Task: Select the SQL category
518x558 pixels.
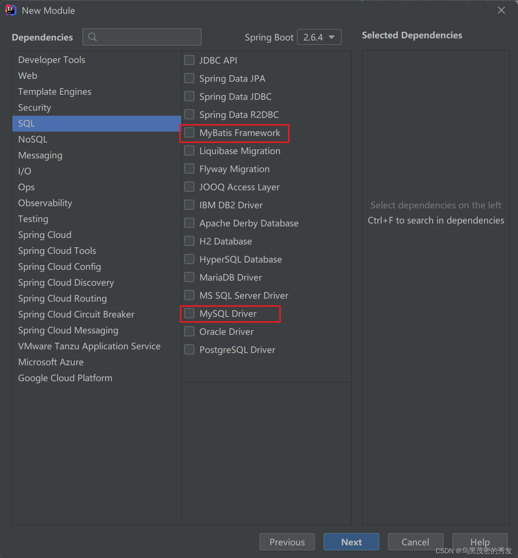Action: [x=97, y=124]
